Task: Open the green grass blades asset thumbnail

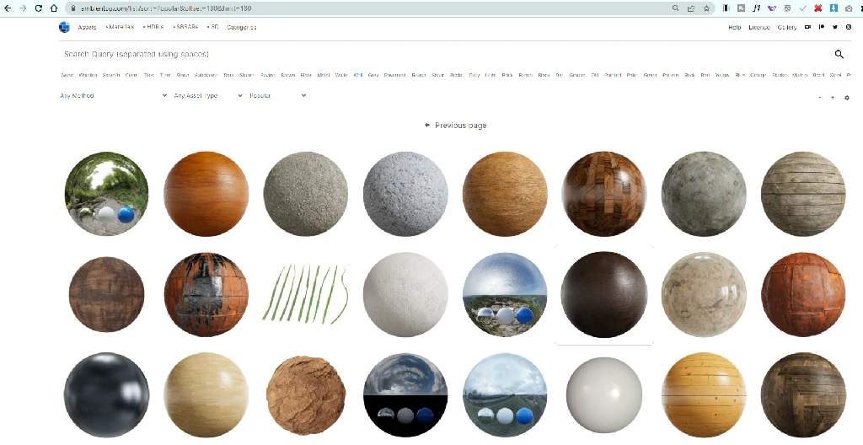Action: [x=305, y=293]
